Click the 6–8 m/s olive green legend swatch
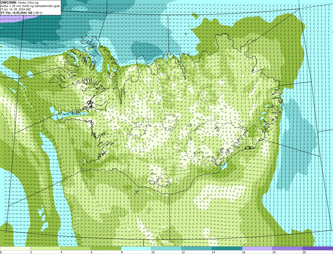 (106, 248)
